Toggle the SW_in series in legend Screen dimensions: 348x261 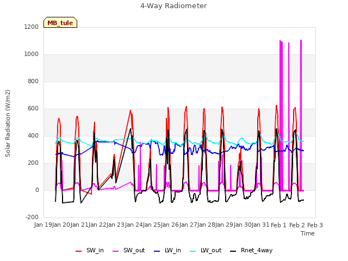pyautogui.click(x=89, y=251)
